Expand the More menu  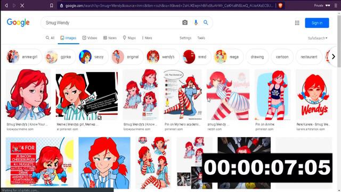pyautogui.click(x=147, y=38)
